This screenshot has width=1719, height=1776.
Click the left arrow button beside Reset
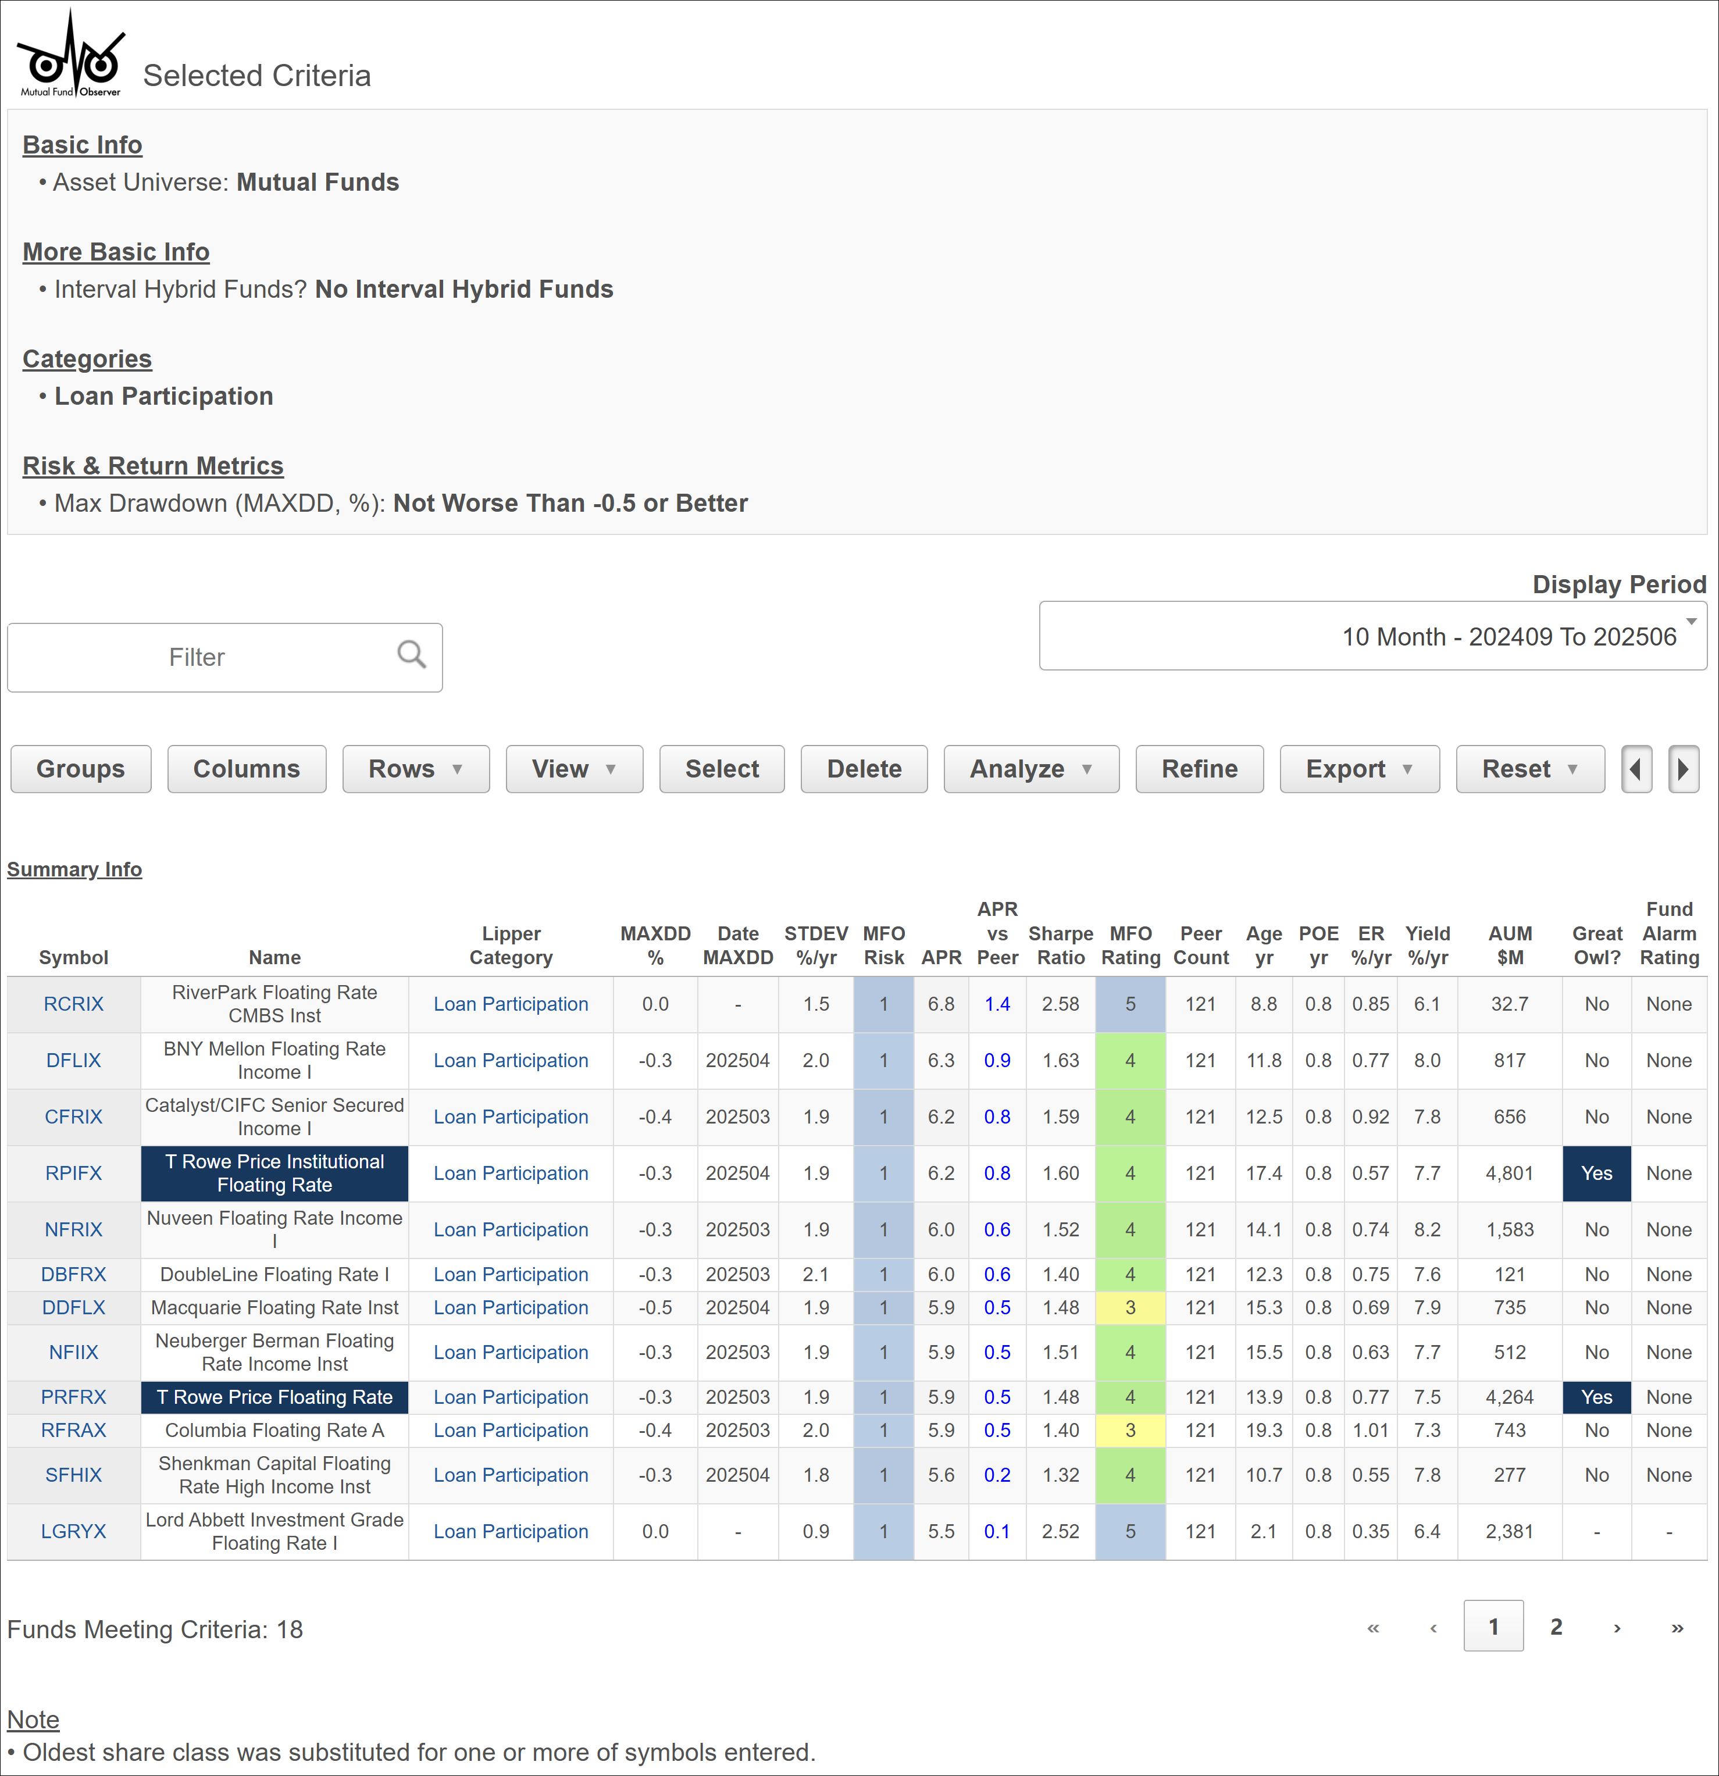(x=1636, y=769)
